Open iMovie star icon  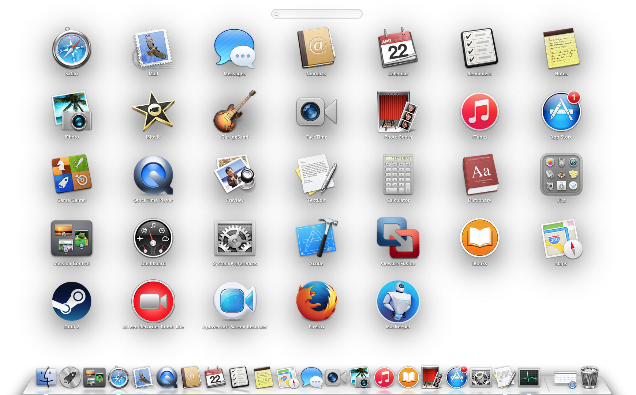(153, 111)
